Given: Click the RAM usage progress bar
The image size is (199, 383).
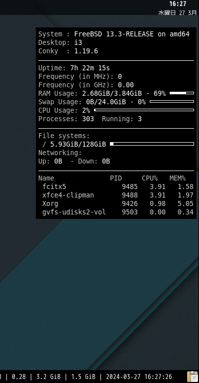Looking at the screenshot, I should tap(182, 93).
